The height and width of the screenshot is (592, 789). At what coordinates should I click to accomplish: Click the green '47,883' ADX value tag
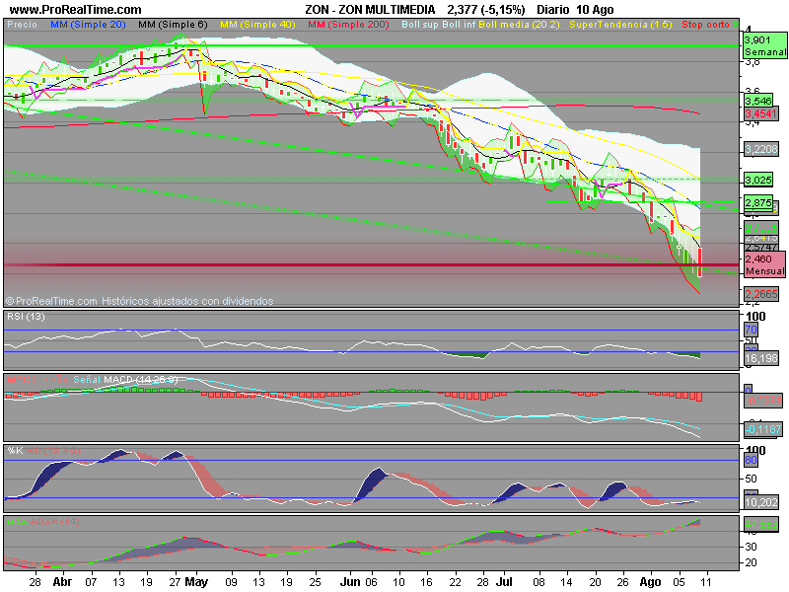coord(760,524)
